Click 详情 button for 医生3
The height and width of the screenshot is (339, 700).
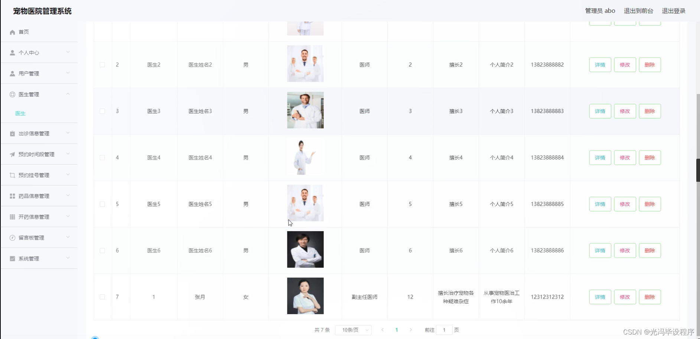click(x=600, y=111)
